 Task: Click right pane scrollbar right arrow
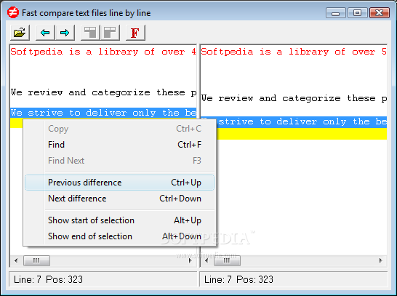tap(380, 260)
